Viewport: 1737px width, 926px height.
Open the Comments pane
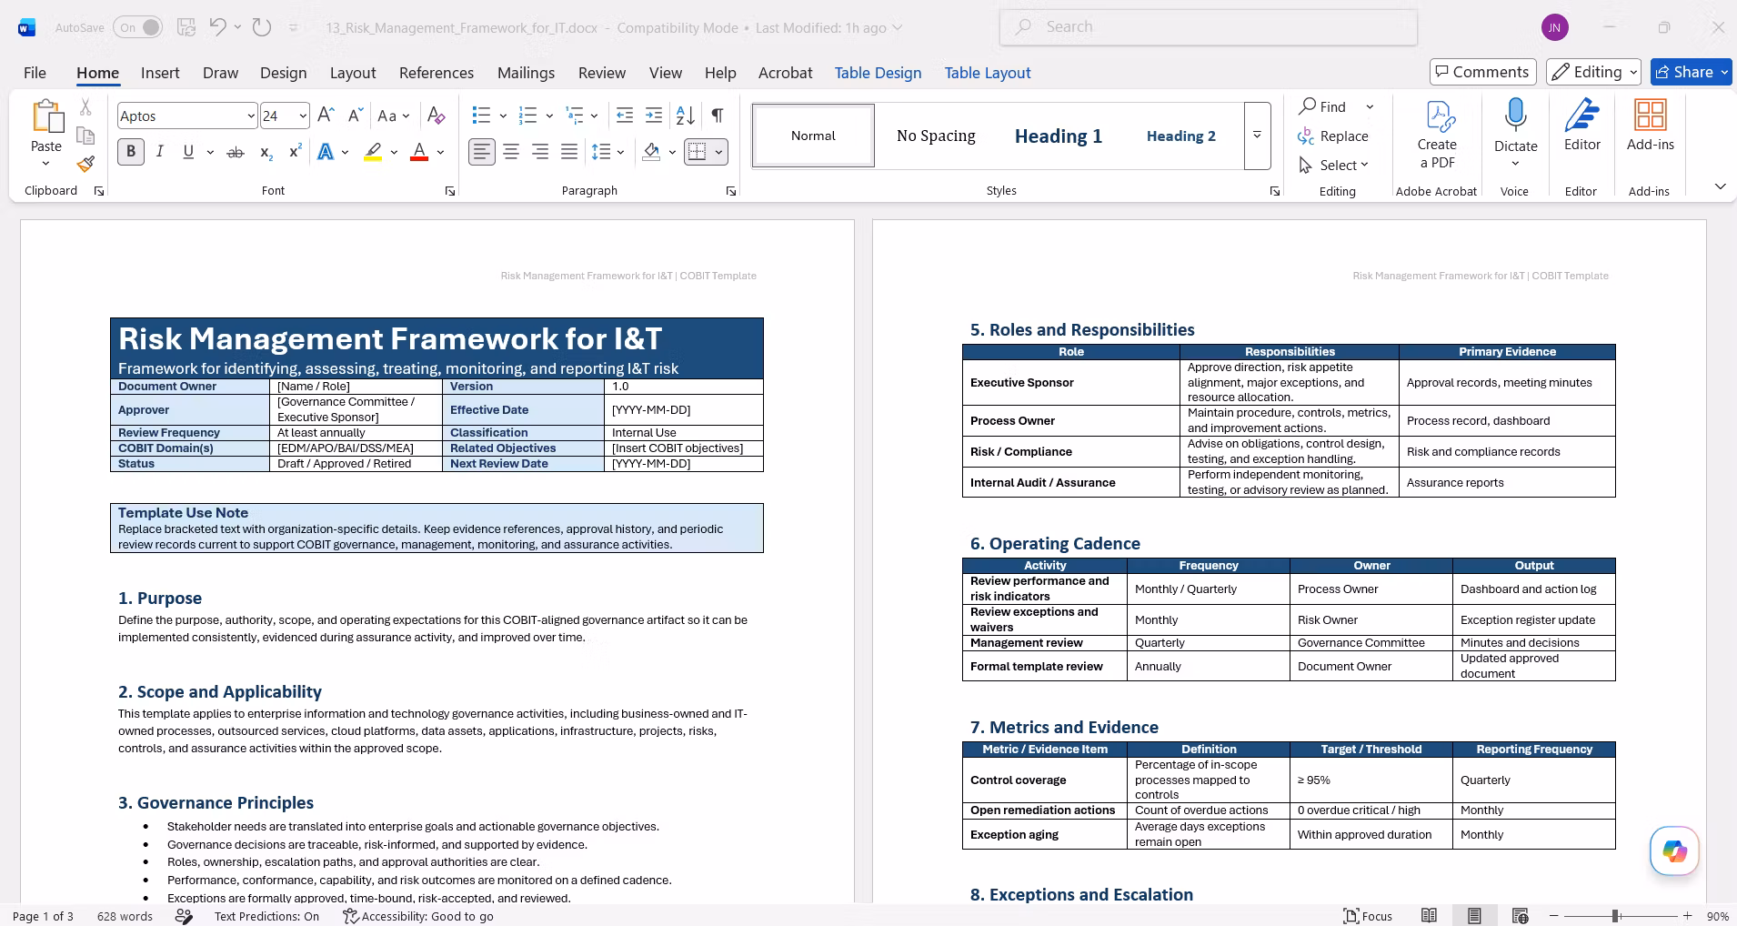coord(1482,72)
